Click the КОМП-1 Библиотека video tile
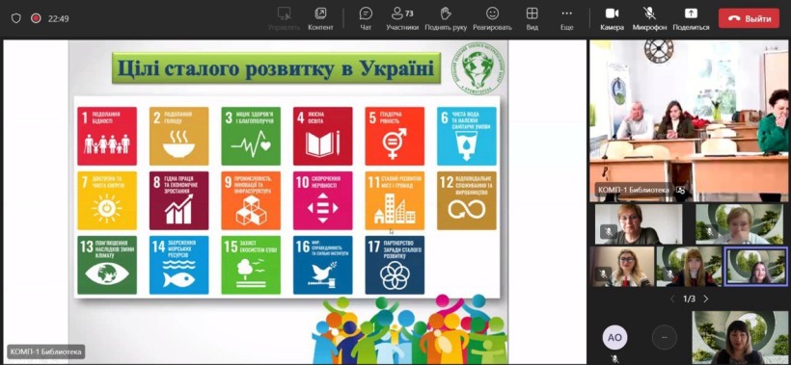This screenshot has height=365, width=791. [x=689, y=120]
